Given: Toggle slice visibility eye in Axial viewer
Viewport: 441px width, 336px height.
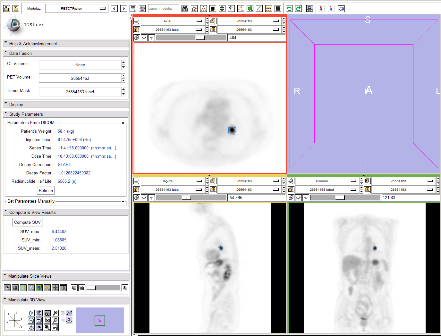Looking at the screenshot, I should (x=144, y=38).
